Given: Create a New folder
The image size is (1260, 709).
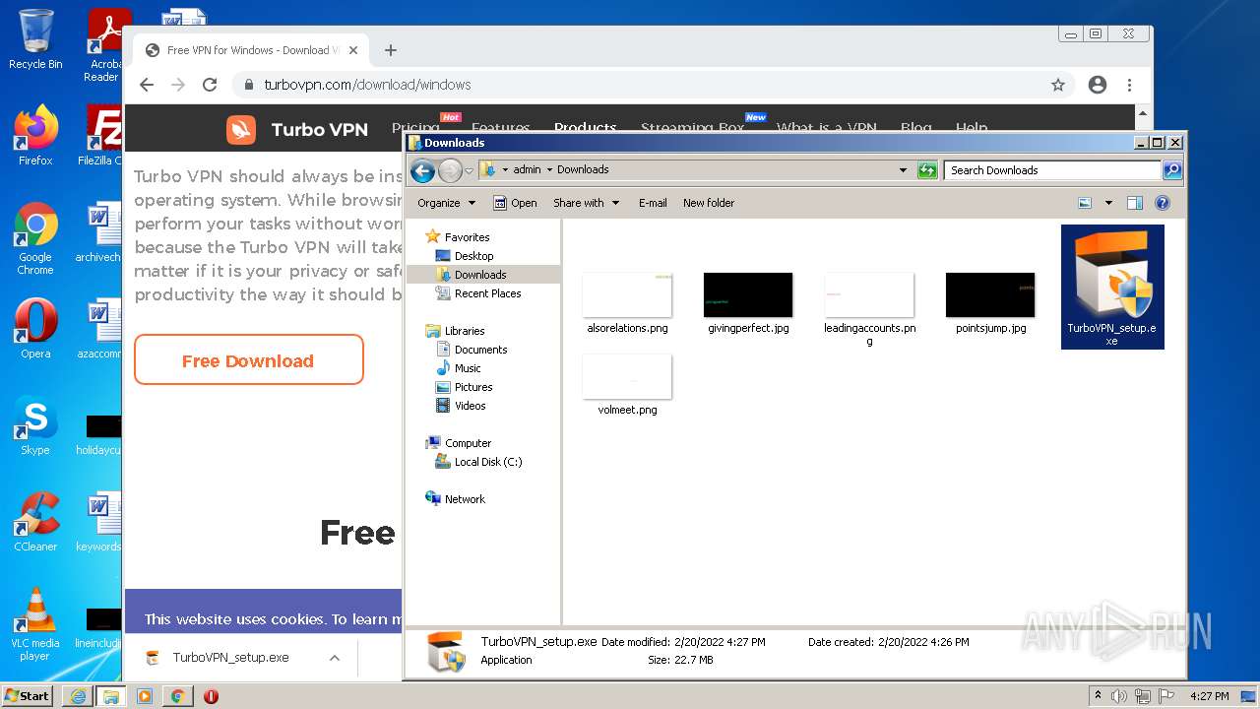Looking at the screenshot, I should (709, 203).
